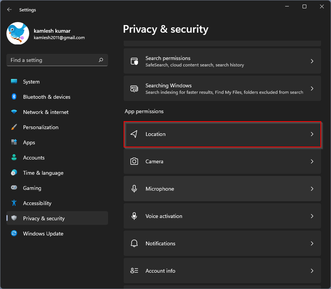Viewport: 331px width, 289px height.
Task: Click the Camera icon in App permissions
Action: click(134, 161)
